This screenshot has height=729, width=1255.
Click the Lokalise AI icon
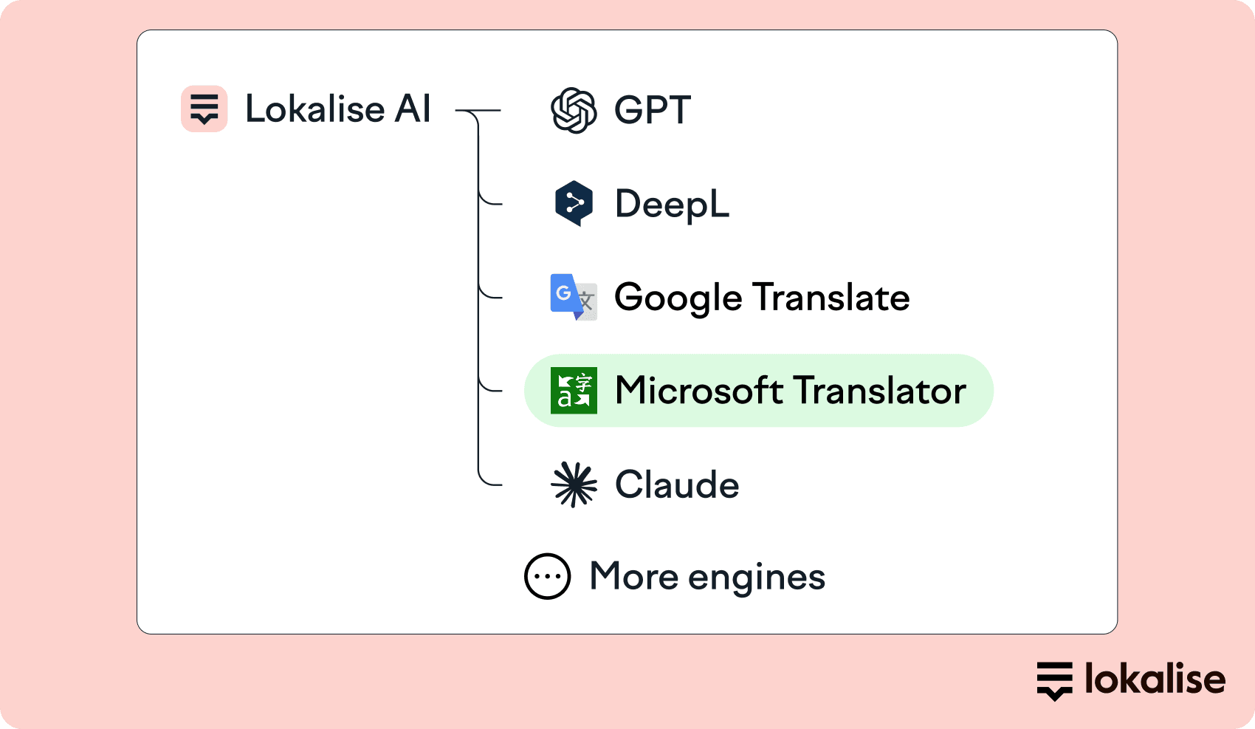204,109
